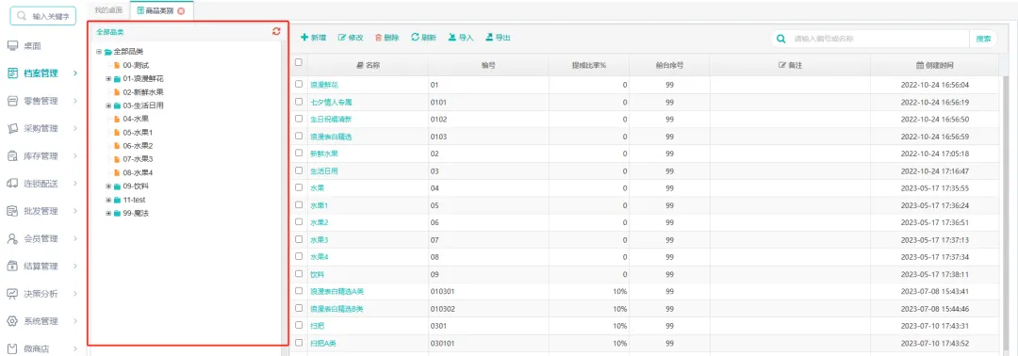
Task: Expand the 11-test tree node
Action: [x=108, y=200]
